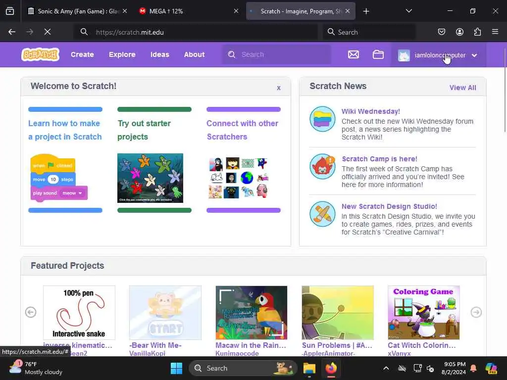This screenshot has height=380, width=507.
Task: Go back with the browser back arrow
Action: coord(12,32)
